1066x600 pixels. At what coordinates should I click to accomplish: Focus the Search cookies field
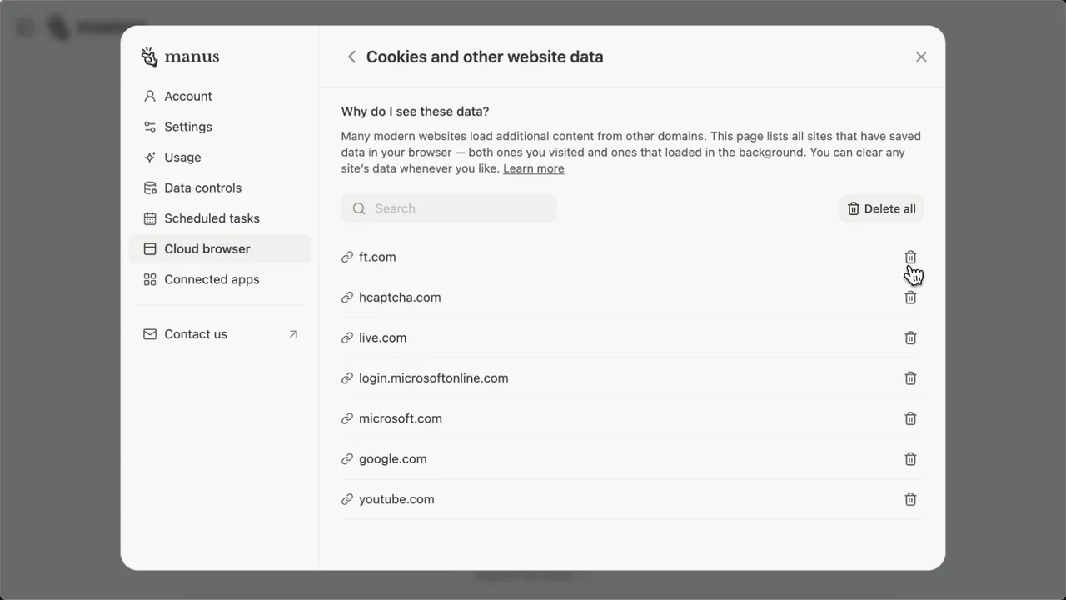449,208
